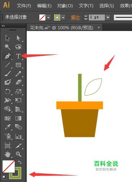
Task: Select the Lasso tool
Action: pos(18,47)
